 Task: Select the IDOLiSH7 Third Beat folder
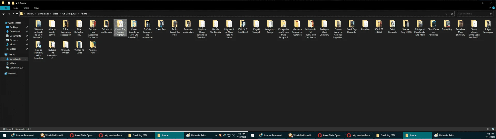tap(243, 27)
